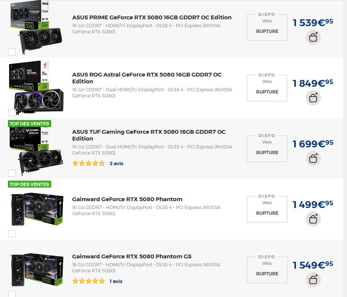Tick compare checkbox for Gainward Phantom
347x297 pixels.
coord(12,234)
